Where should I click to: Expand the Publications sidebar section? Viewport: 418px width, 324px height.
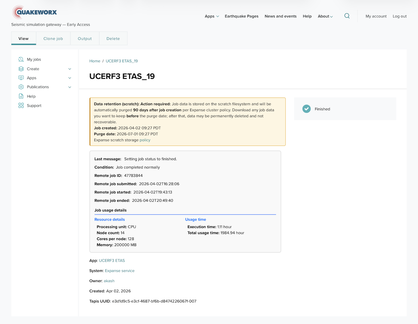(70, 87)
